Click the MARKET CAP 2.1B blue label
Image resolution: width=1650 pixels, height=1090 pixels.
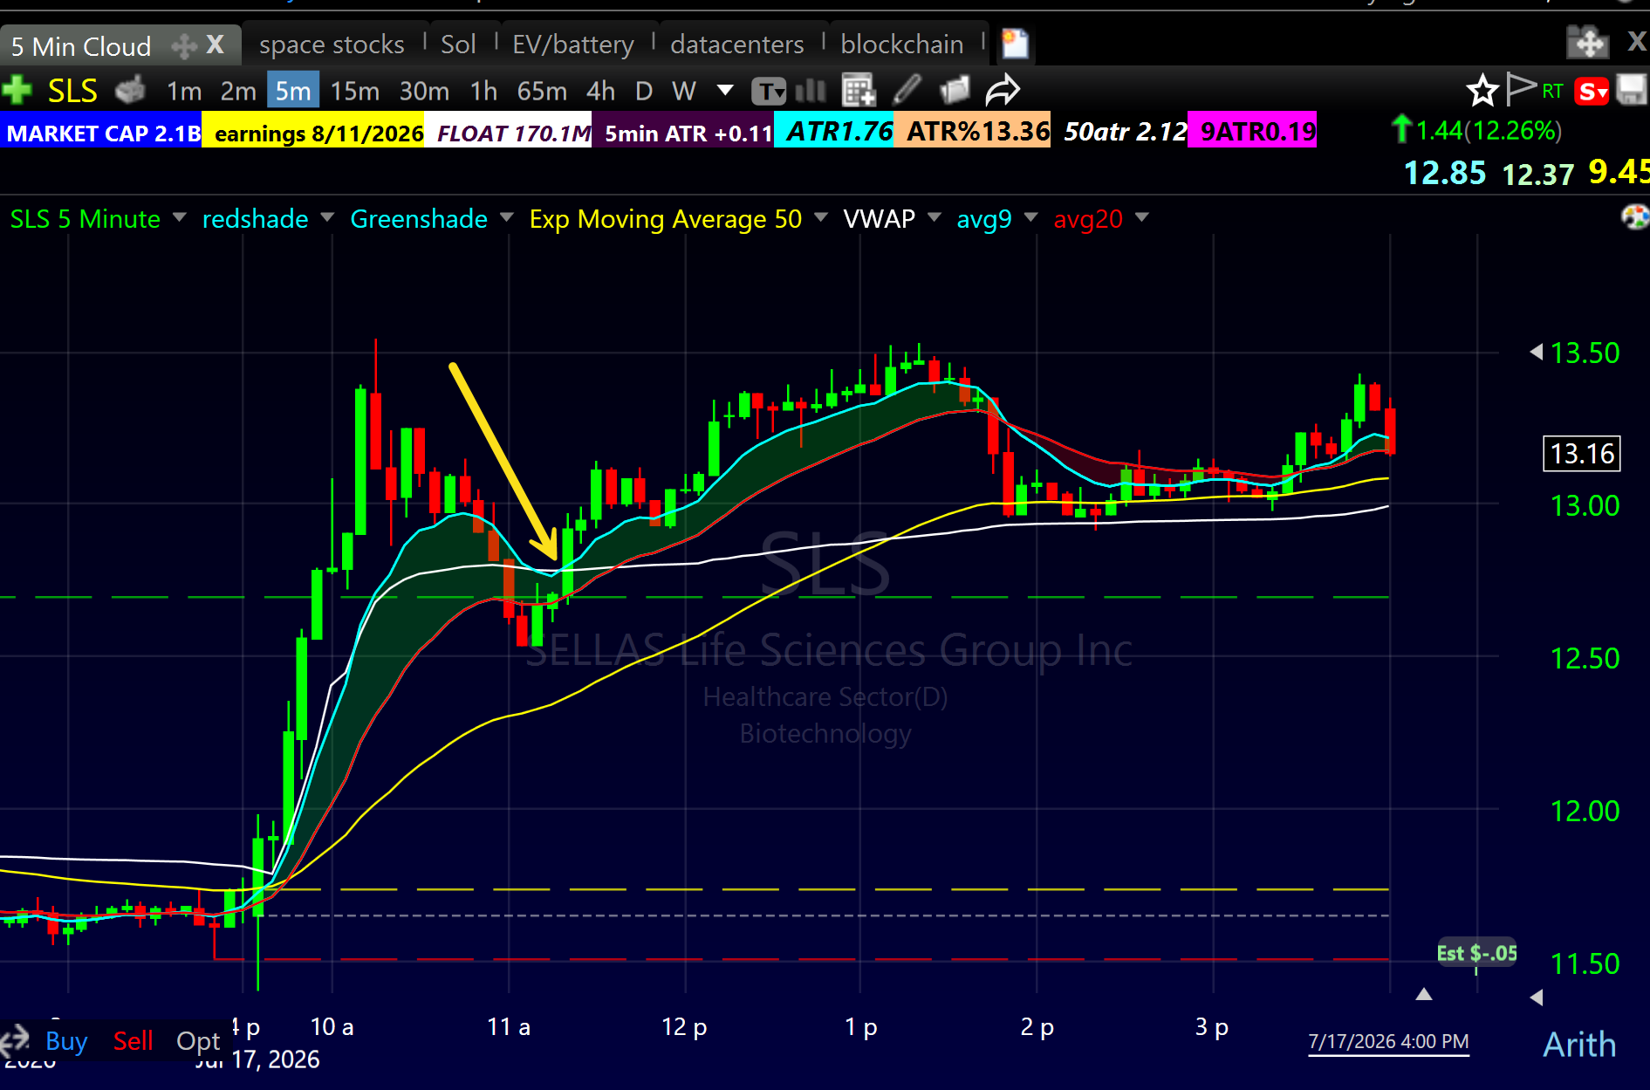tap(101, 132)
